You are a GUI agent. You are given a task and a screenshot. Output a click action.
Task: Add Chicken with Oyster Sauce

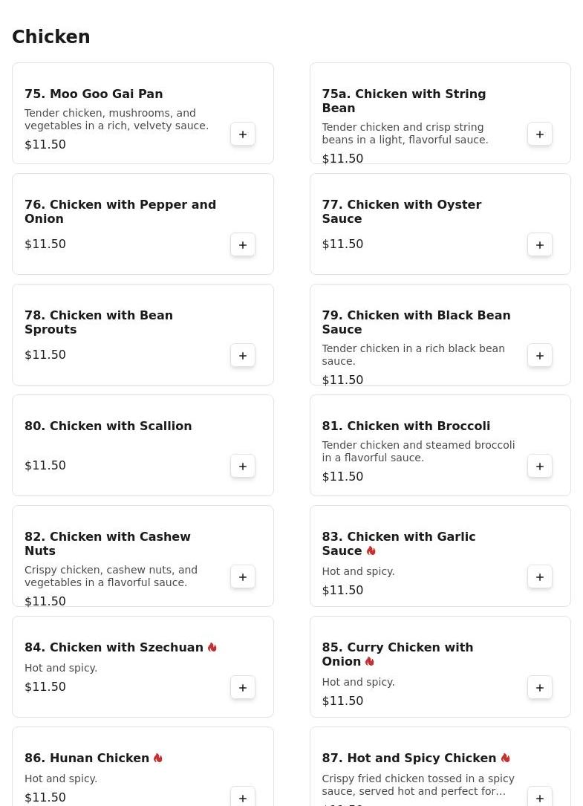coord(540,245)
